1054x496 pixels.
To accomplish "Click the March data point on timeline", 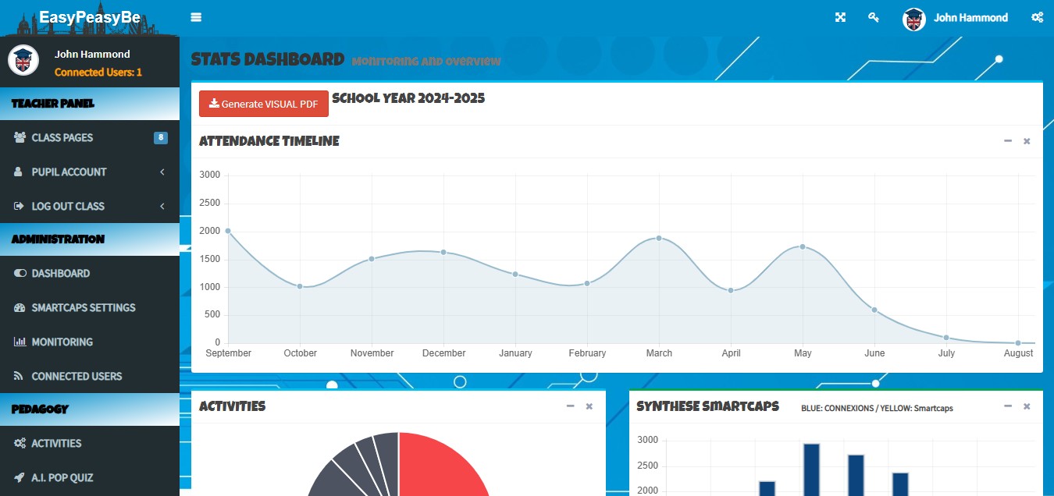I will click(659, 238).
